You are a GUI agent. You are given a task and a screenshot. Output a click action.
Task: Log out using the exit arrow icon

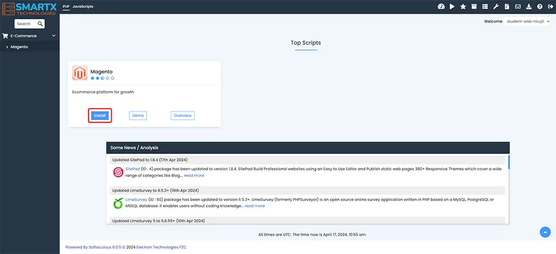550,7
